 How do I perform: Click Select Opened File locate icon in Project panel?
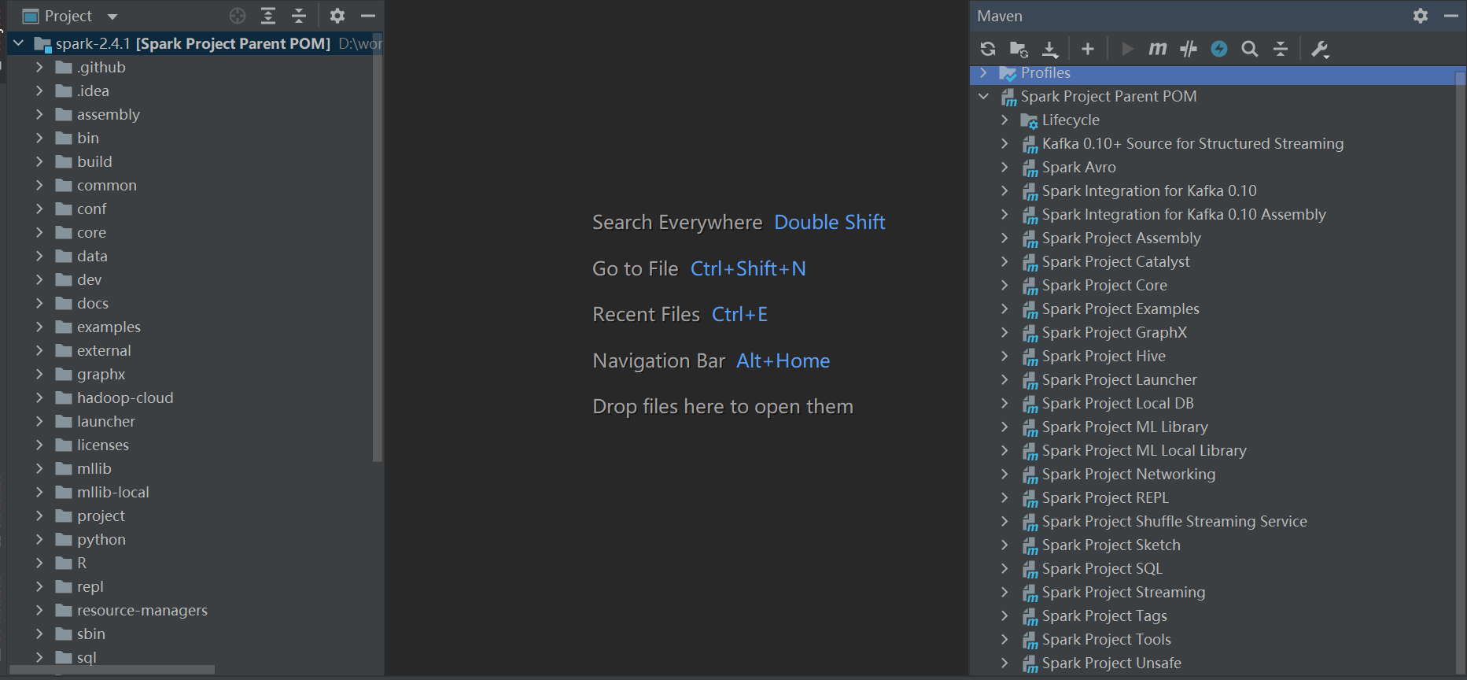[238, 16]
